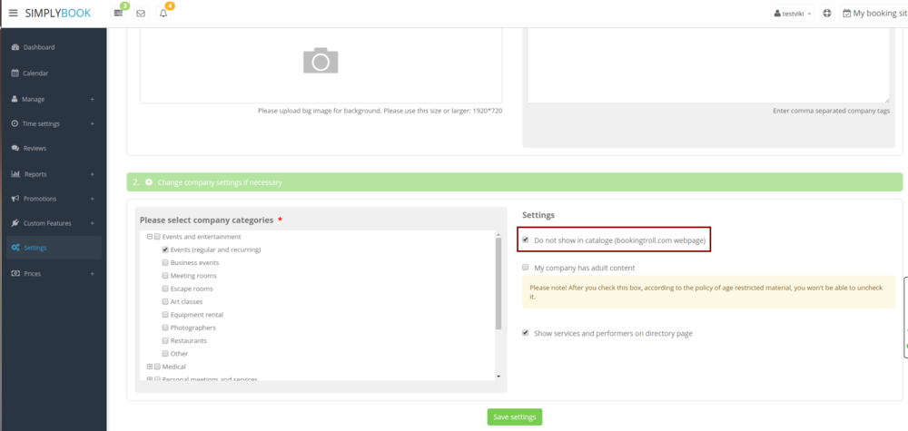Open the notifications bell icon
This screenshot has height=431, width=908.
pos(163,14)
